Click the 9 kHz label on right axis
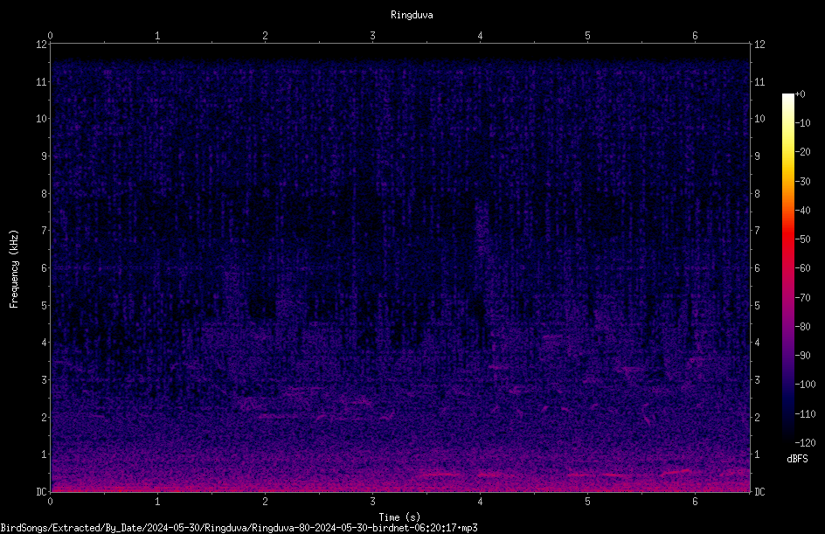The image size is (825, 534). [x=757, y=156]
